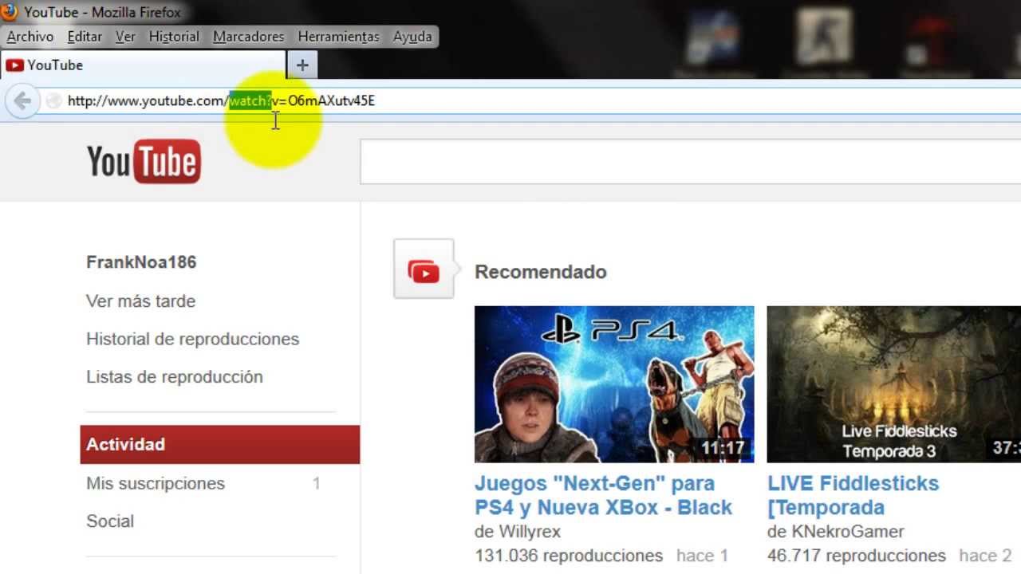Viewport: 1021px width, 574px height.
Task: Click the 11:17 duration badge
Action: (723, 448)
